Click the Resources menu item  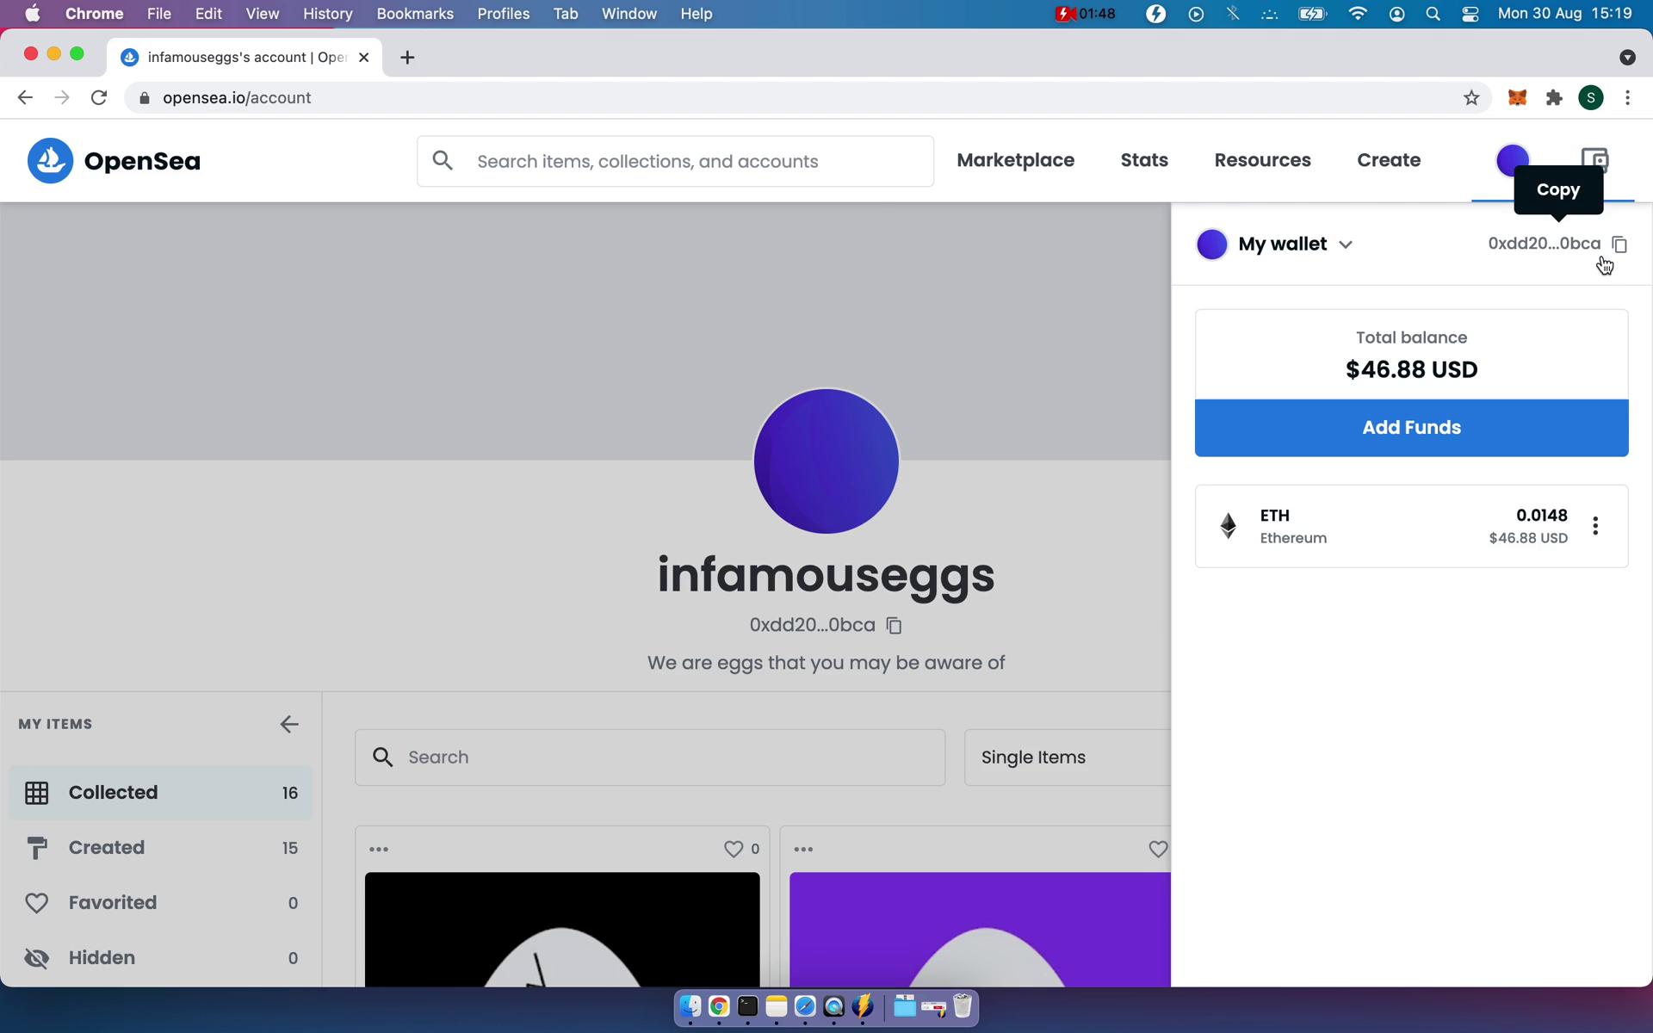1263,159
